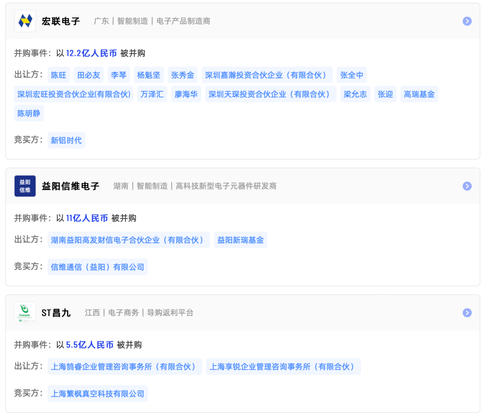
Task: Open buyer tag 上海繁枫真空科技有限公司
Action: tap(97, 394)
